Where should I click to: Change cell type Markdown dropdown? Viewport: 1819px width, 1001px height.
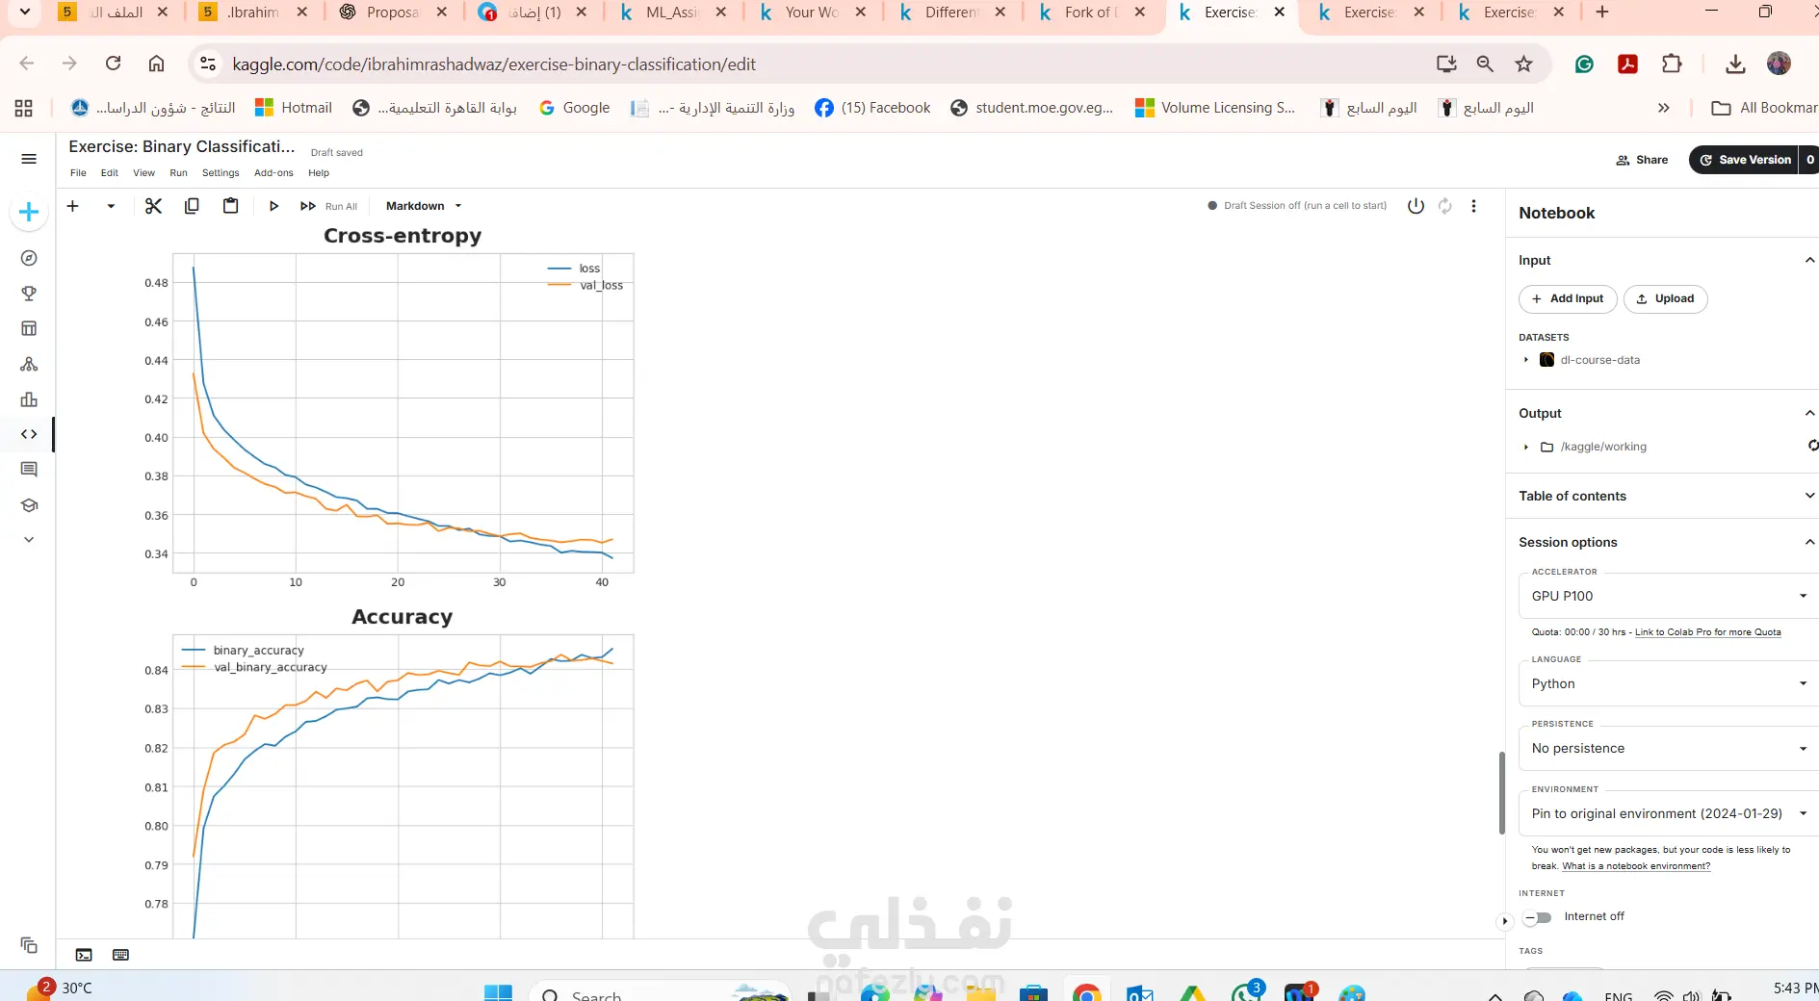424,206
